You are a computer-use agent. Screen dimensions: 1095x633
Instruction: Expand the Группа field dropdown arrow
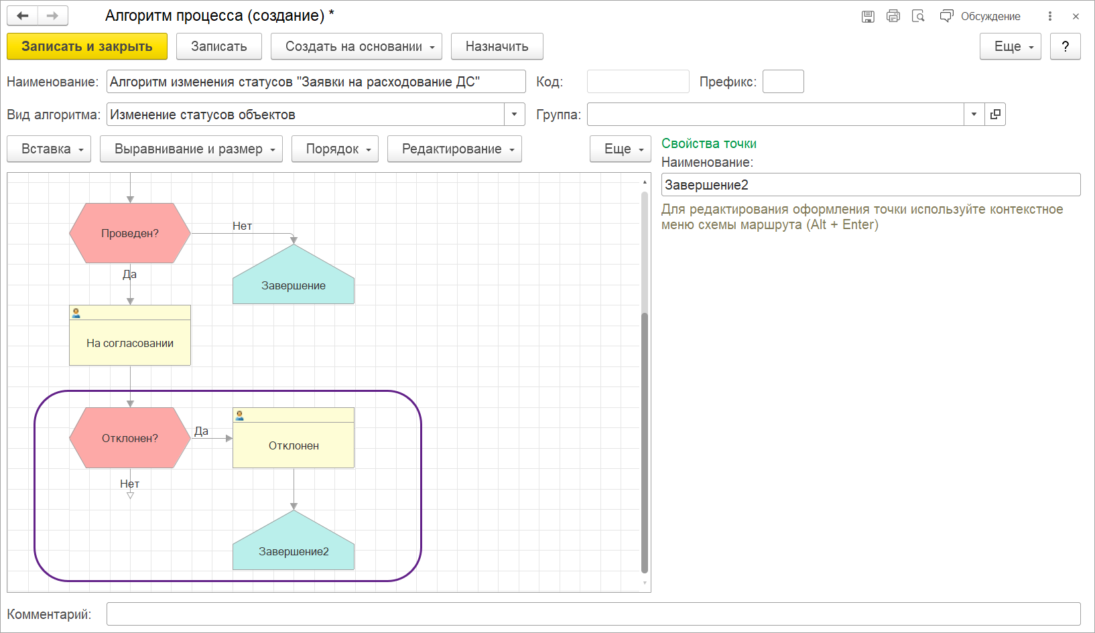tap(974, 115)
